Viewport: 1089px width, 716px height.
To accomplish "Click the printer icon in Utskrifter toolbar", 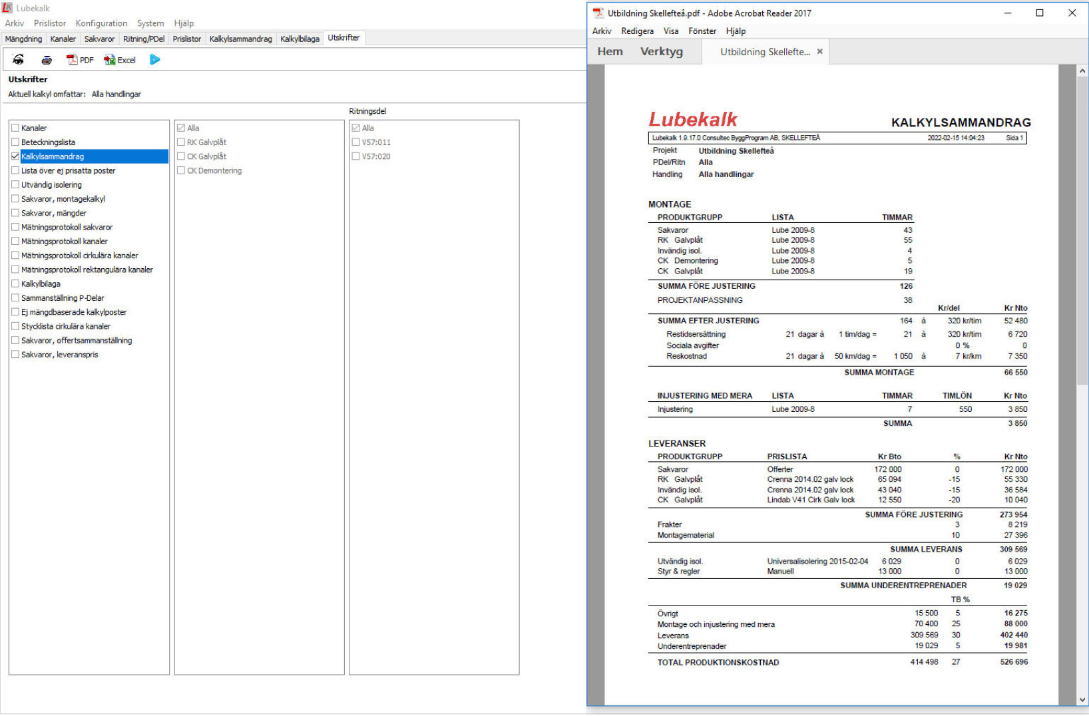I will [47, 60].
